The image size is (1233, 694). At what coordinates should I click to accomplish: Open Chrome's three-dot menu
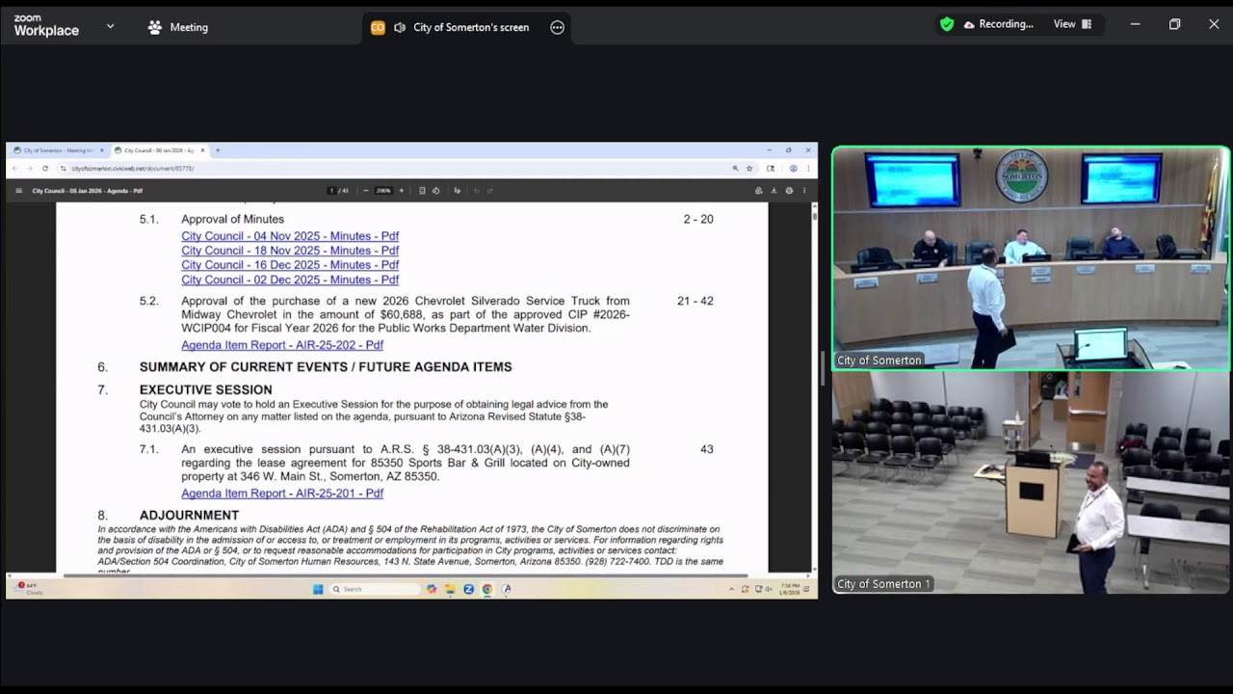808,169
